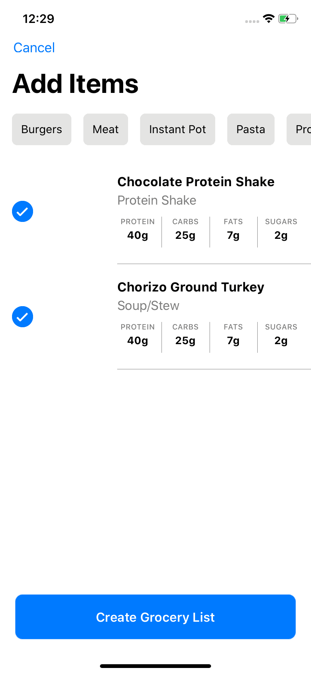The image size is (311, 674).
Task: Select the Meat category filter
Action: 106,129
